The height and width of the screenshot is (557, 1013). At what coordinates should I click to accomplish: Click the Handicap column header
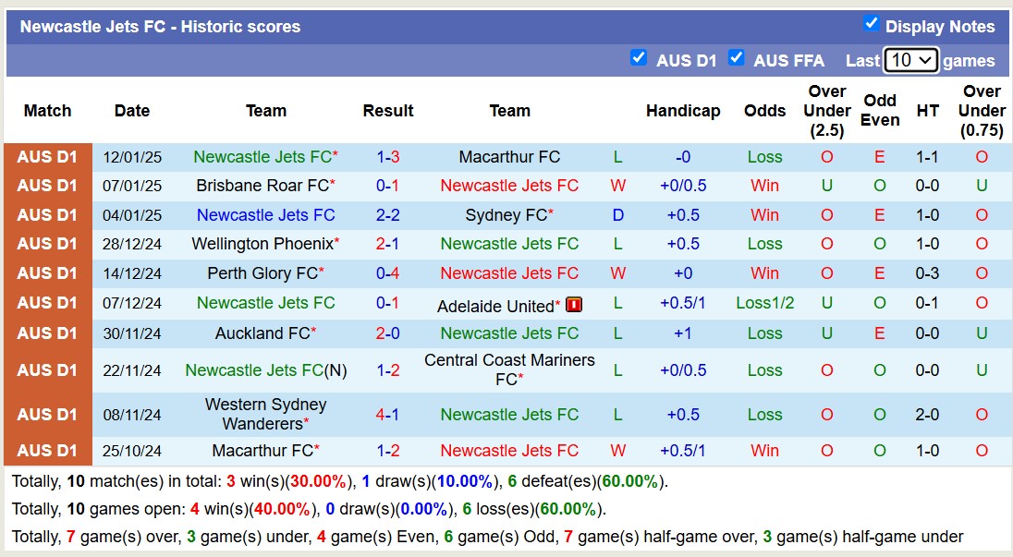[x=683, y=110]
